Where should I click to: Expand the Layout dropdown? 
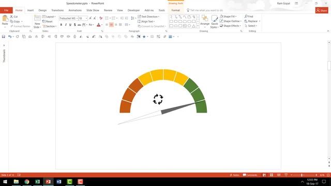49,17
